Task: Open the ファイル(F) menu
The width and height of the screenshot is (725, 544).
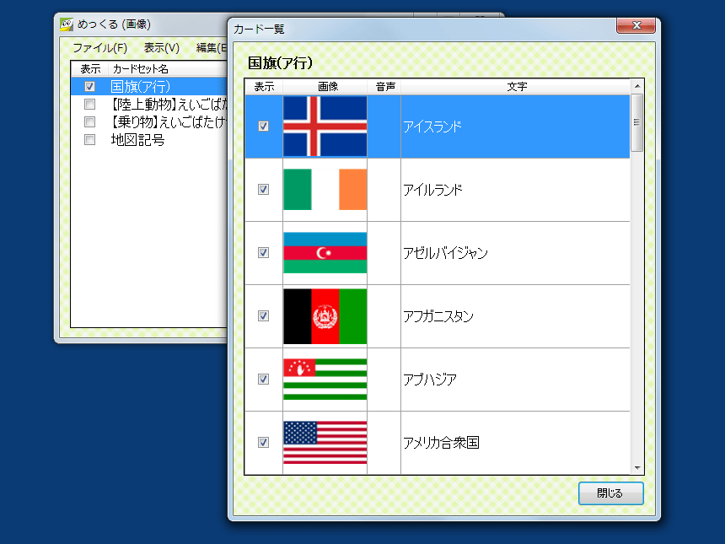Action: tap(99, 47)
